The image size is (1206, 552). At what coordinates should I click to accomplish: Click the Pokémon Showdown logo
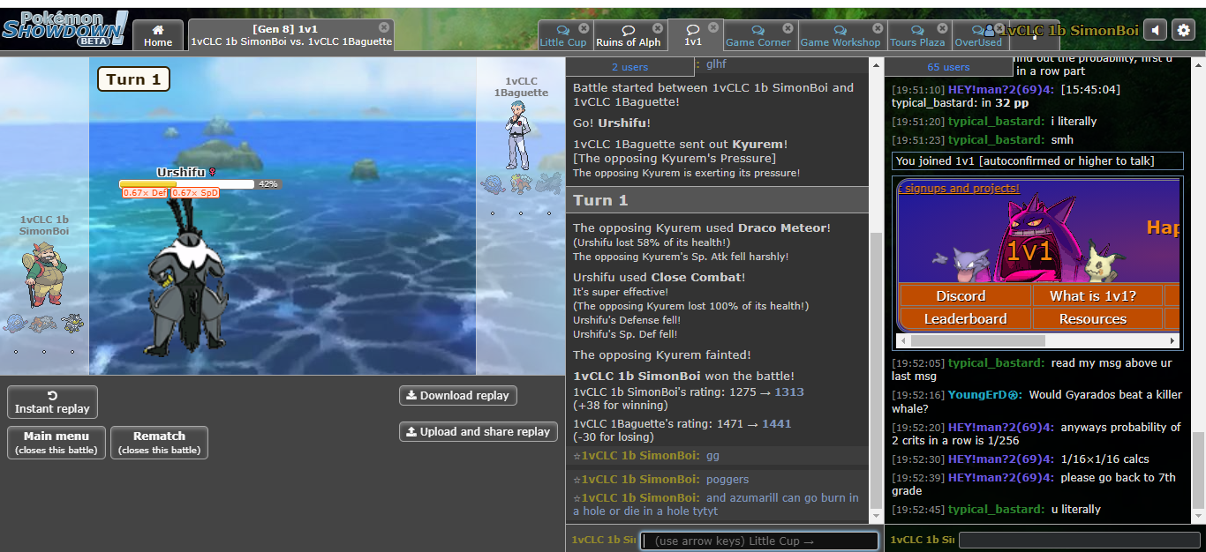pos(64,29)
